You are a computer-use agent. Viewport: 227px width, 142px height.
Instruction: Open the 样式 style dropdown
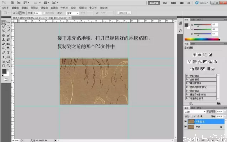click(x=73, y=13)
